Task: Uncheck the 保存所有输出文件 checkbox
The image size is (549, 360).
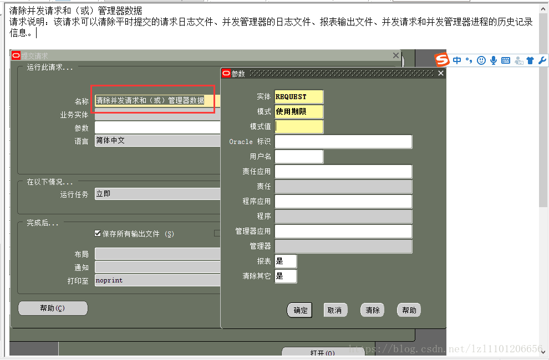Action: point(98,233)
